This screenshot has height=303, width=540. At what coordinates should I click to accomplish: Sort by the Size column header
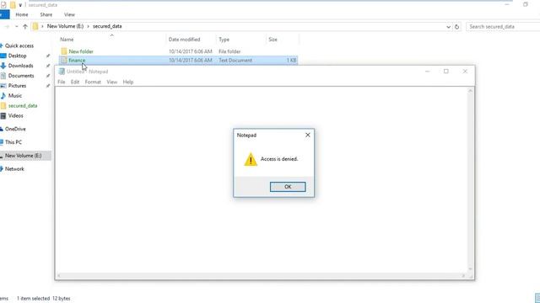pyautogui.click(x=273, y=40)
